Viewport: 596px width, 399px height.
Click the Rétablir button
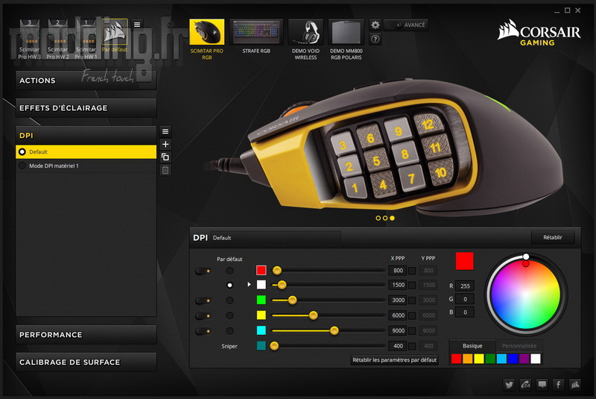553,237
